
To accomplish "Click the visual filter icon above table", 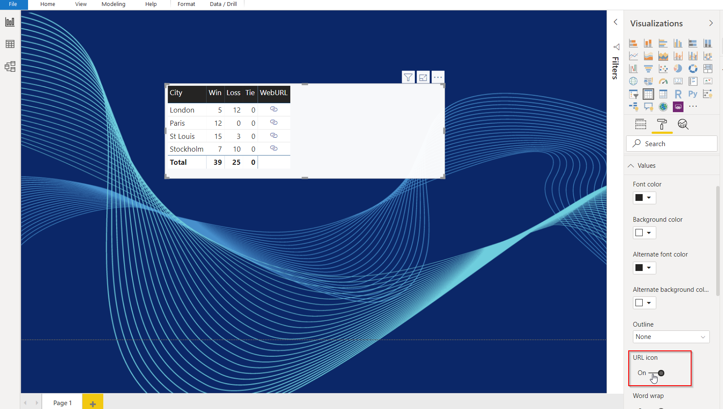I will (408, 77).
